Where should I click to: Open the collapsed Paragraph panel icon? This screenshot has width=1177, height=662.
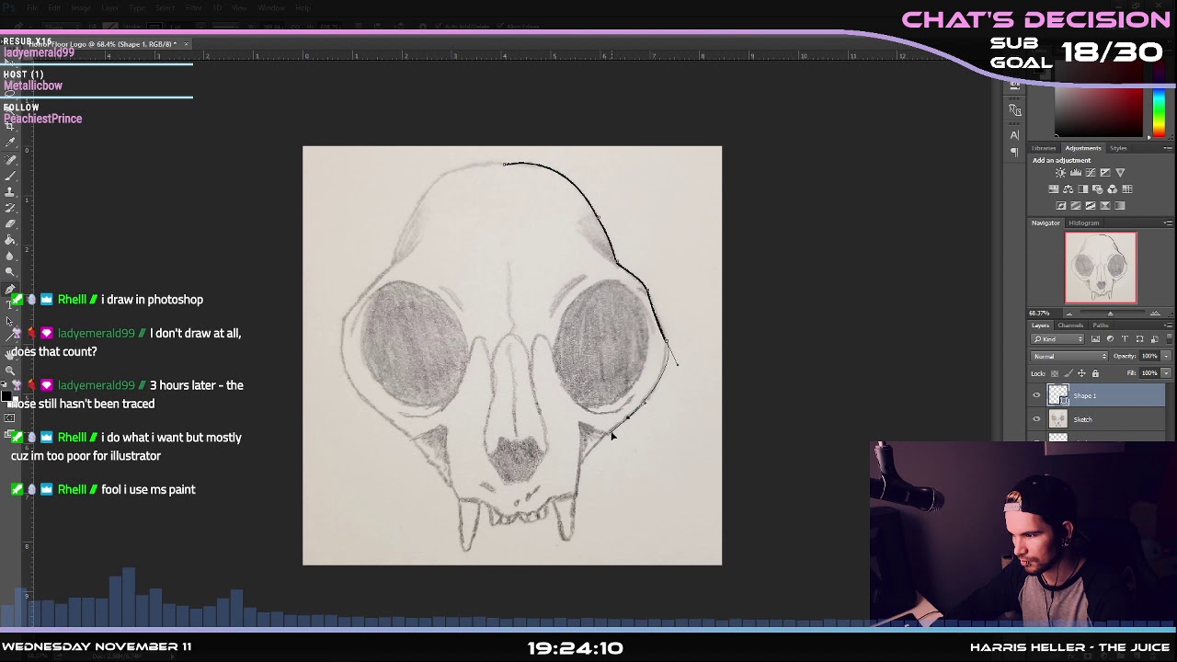[x=1014, y=153]
